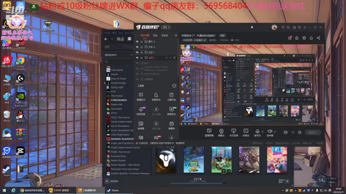Add a new scene with plus tab

tap(176, 35)
